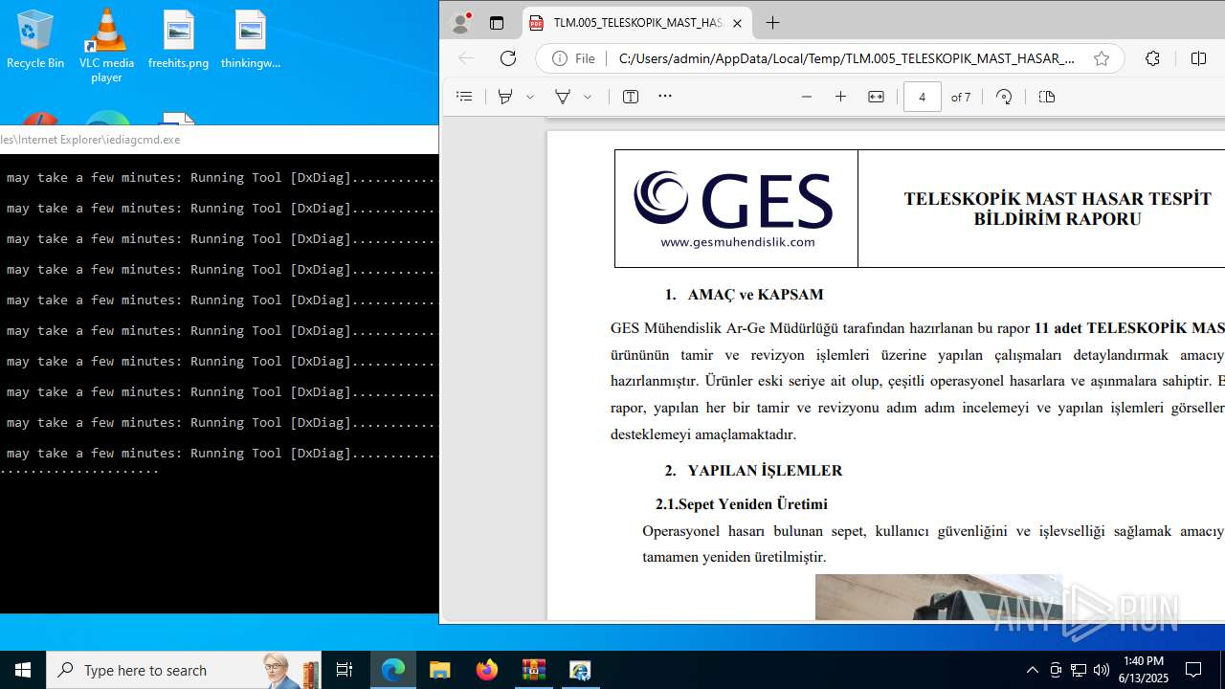This screenshot has width=1225, height=689.
Task: Switch PDF page view mode
Action: [x=1046, y=97]
